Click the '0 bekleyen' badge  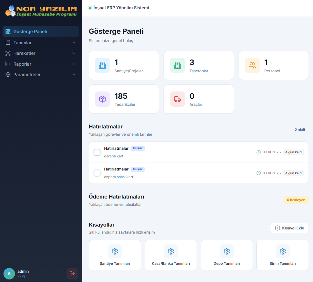coord(296,200)
